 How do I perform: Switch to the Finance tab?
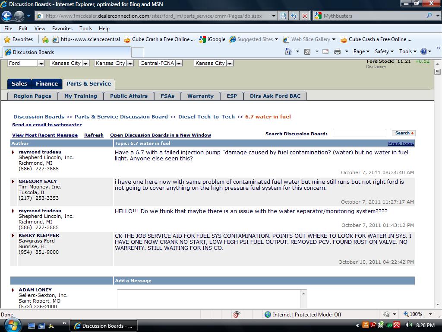click(x=47, y=84)
